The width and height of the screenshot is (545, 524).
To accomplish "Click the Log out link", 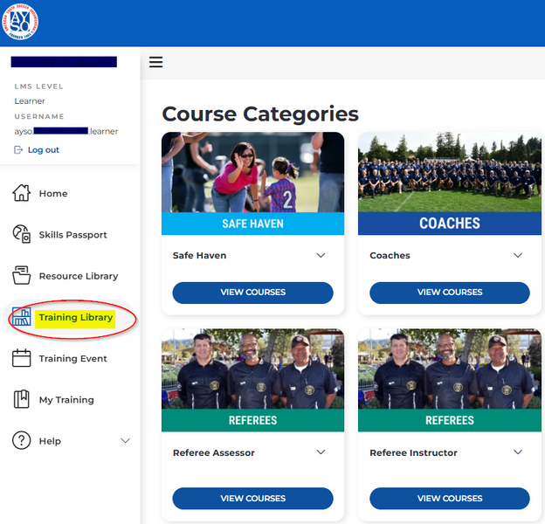I will coord(43,150).
